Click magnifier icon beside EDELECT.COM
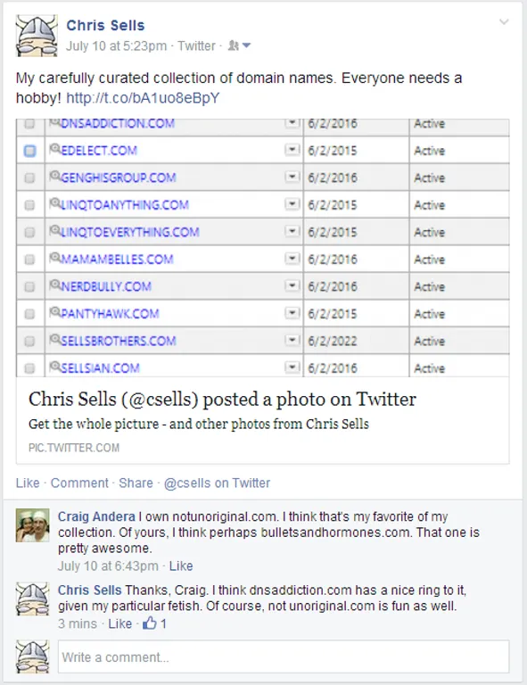This screenshot has width=527, height=685. 55,149
